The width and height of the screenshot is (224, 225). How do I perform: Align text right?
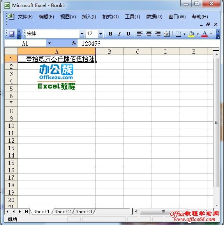158,34
